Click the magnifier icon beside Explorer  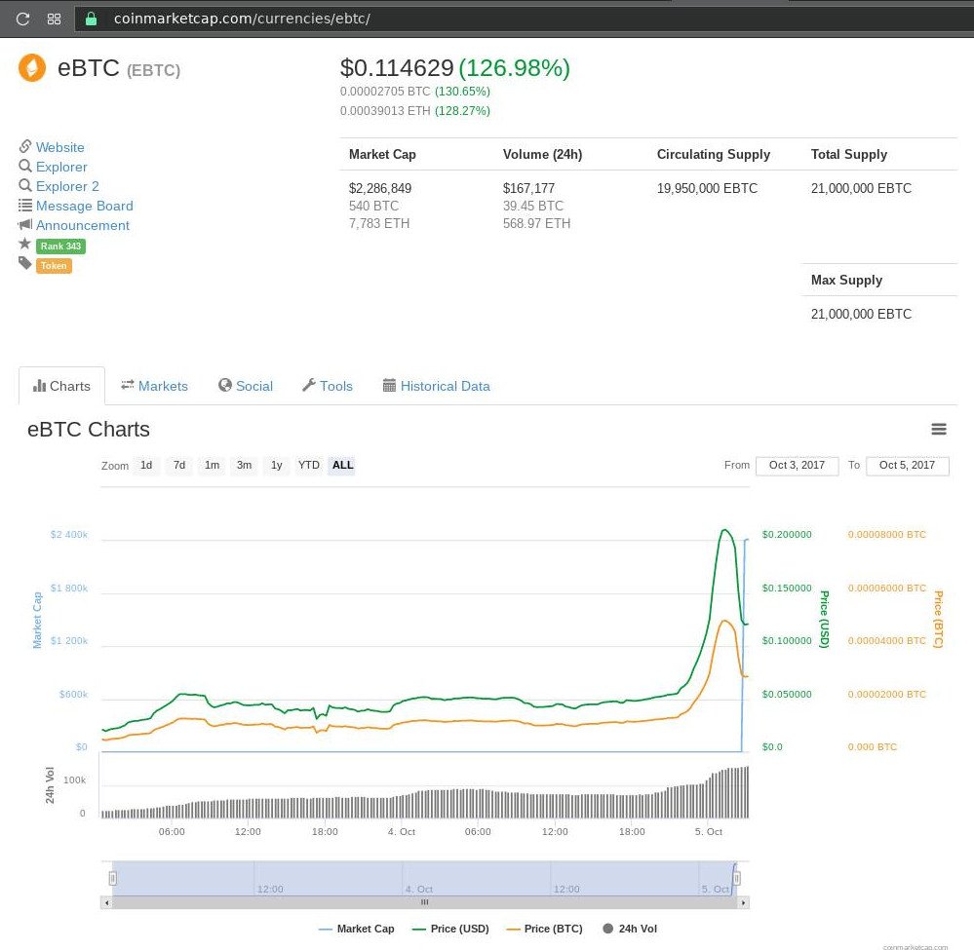[x=24, y=166]
